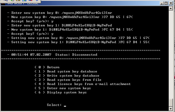This screenshot has height=112, width=175.
Task: Click the Select: prompt cursor
Action: click(x=65, y=105)
